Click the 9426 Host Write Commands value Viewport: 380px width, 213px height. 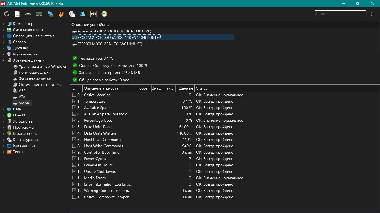[187, 146]
